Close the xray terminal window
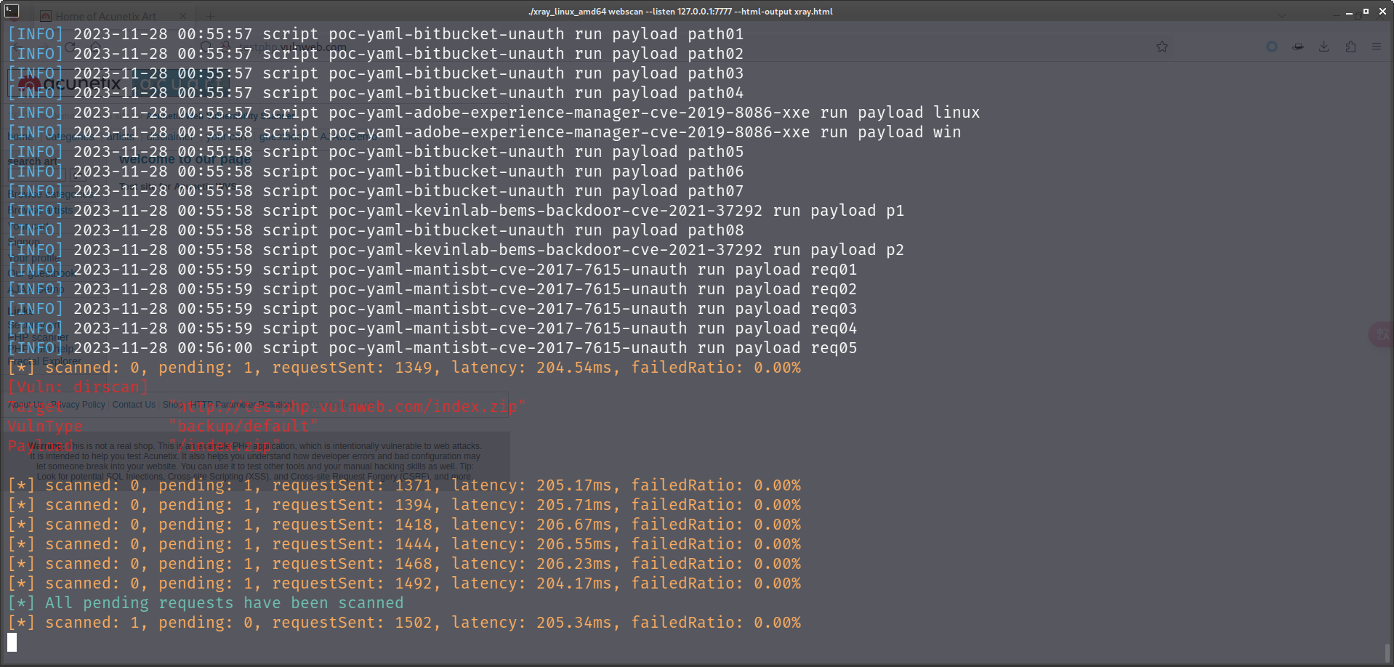The height and width of the screenshot is (667, 1394). 1382,12
